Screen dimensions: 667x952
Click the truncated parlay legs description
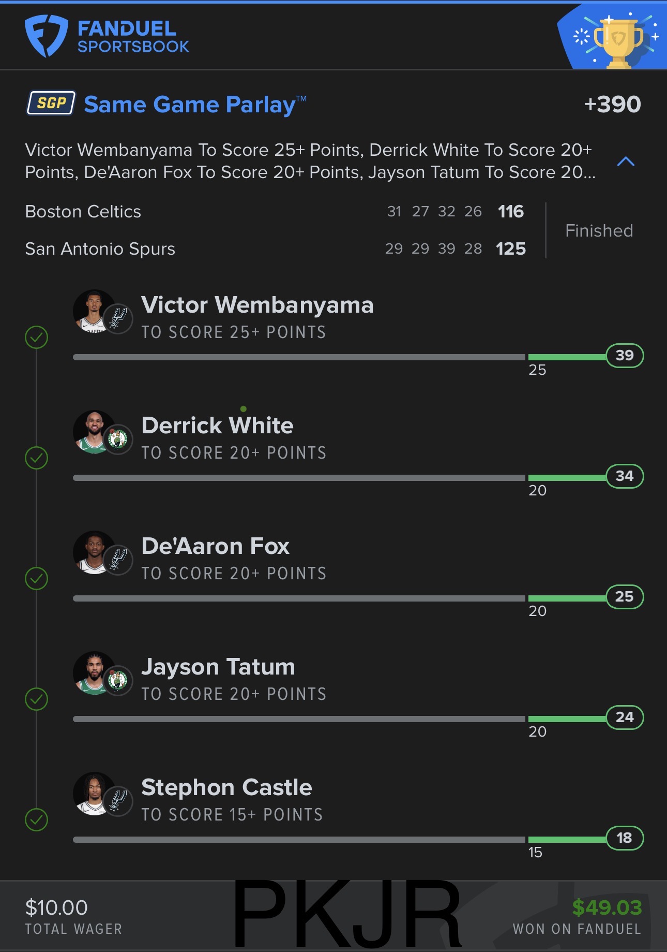click(x=310, y=161)
